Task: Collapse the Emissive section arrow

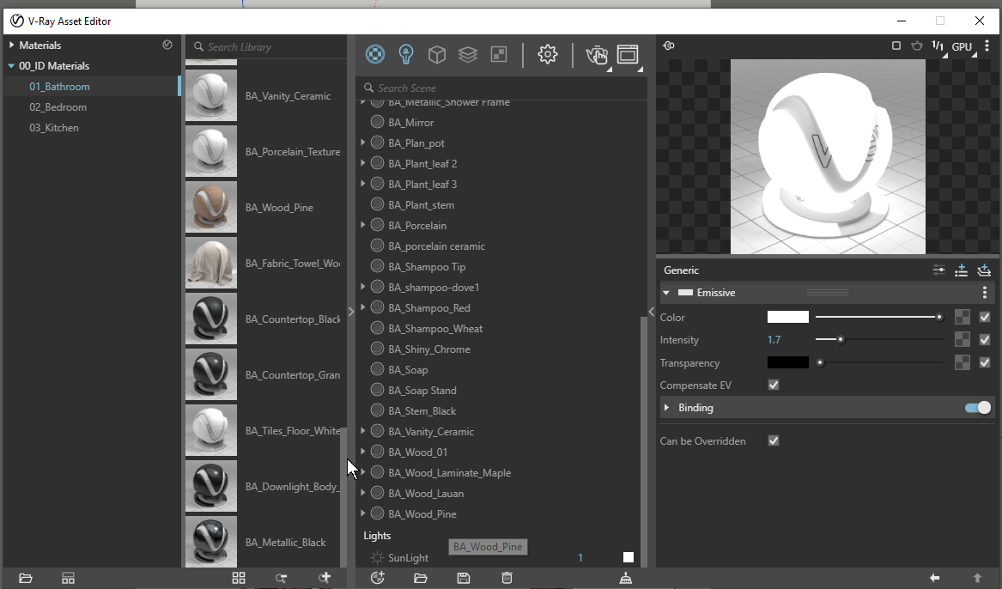Action: [666, 293]
